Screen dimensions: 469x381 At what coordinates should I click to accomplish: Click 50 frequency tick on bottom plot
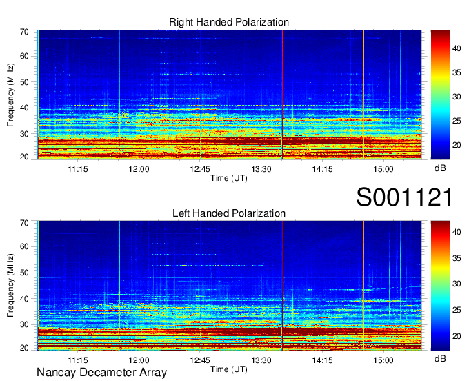(x=24, y=273)
